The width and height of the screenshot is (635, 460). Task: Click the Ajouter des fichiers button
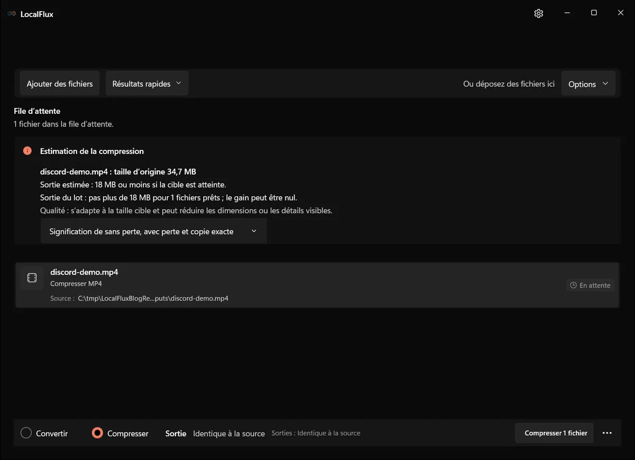pos(60,84)
